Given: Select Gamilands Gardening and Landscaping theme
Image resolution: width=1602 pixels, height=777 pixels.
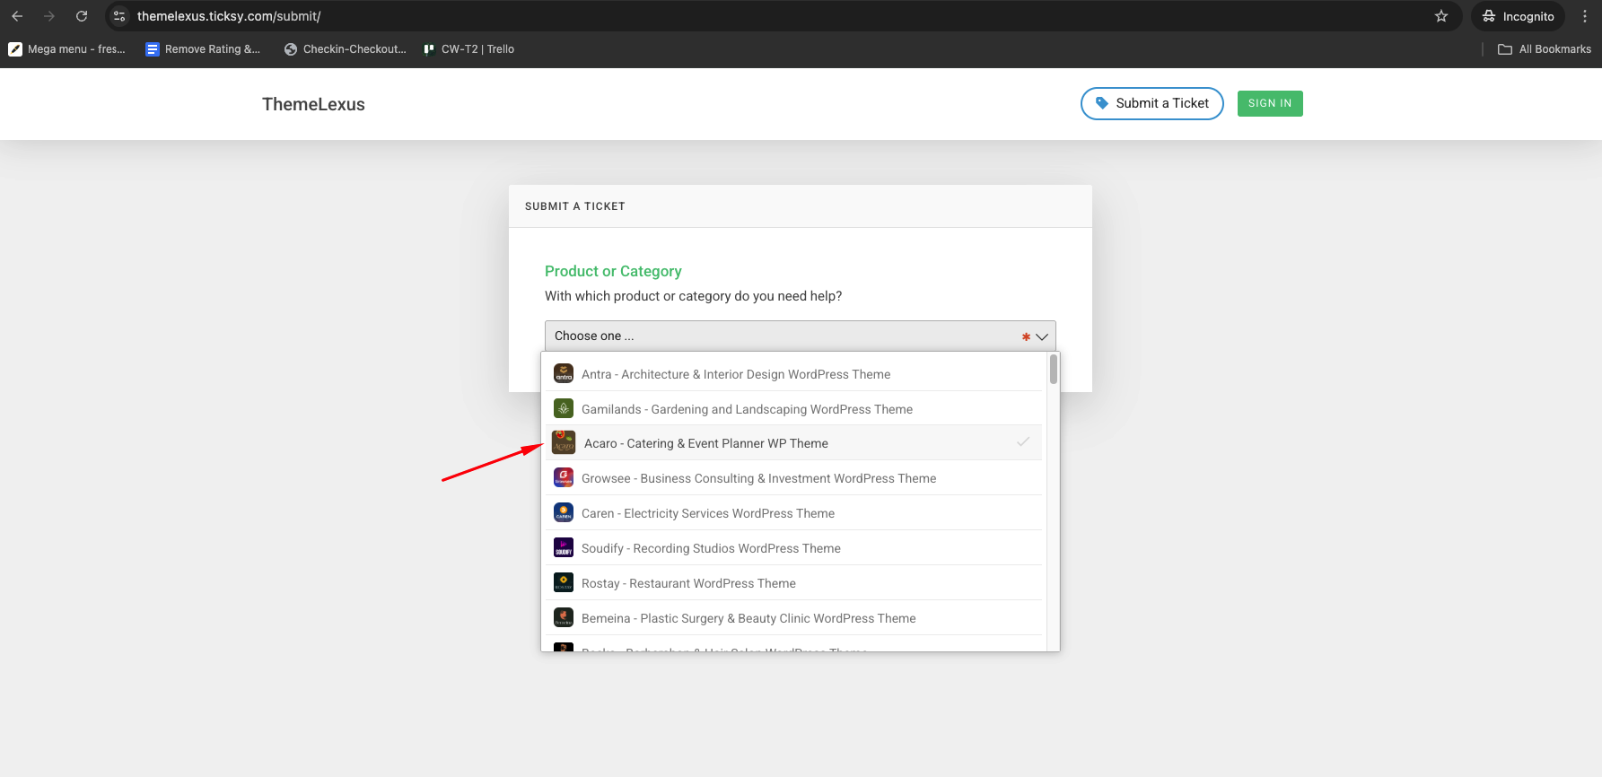Looking at the screenshot, I should [x=792, y=409].
